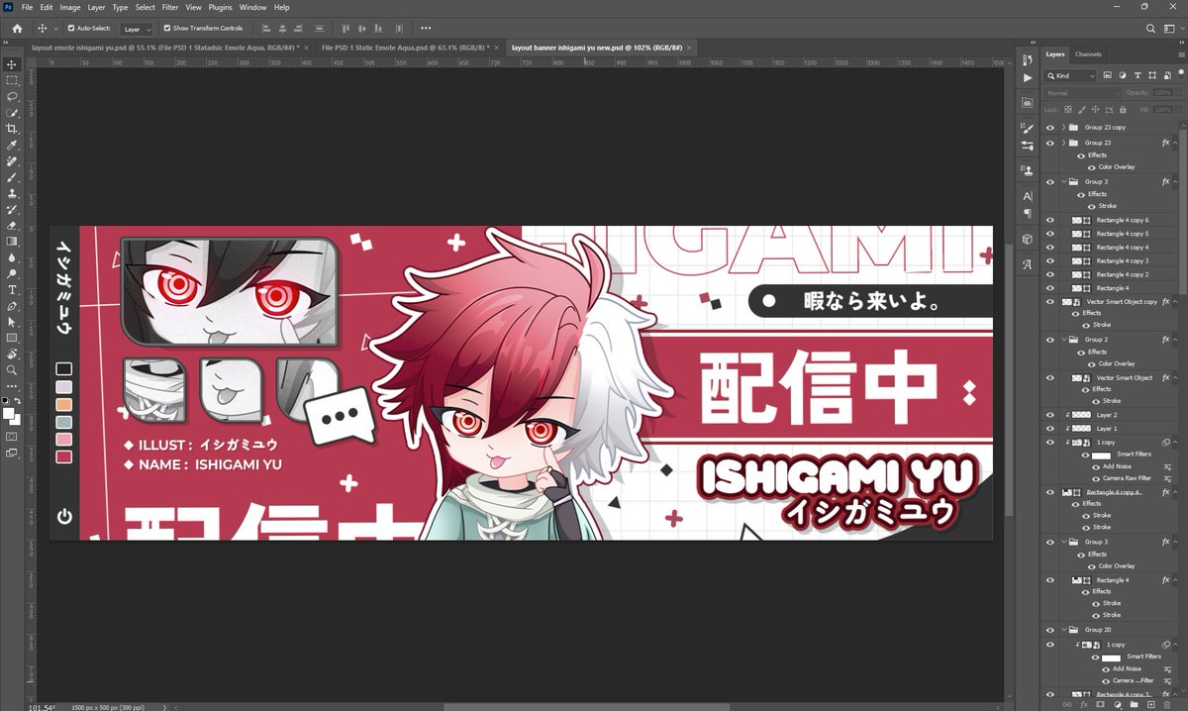Viewport: 1188px width, 711px height.
Task: Open the Actions panel play icon
Action: point(1027,77)
